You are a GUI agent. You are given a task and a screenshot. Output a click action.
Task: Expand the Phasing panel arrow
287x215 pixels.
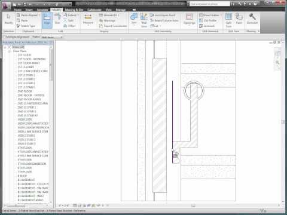pos(258,31)
